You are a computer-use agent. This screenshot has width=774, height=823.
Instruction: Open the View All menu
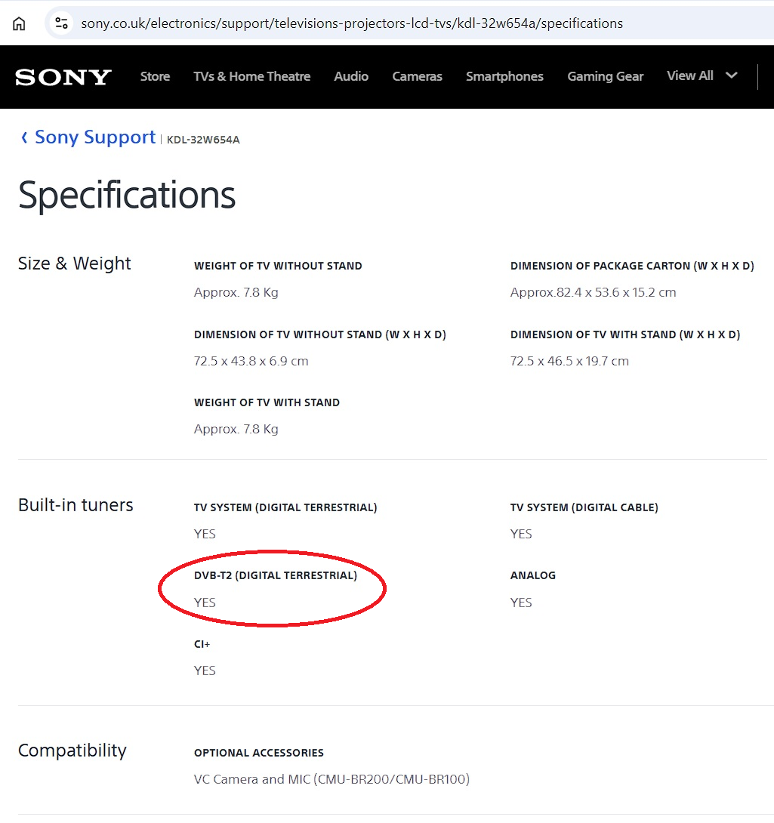(x=689, y=76)
